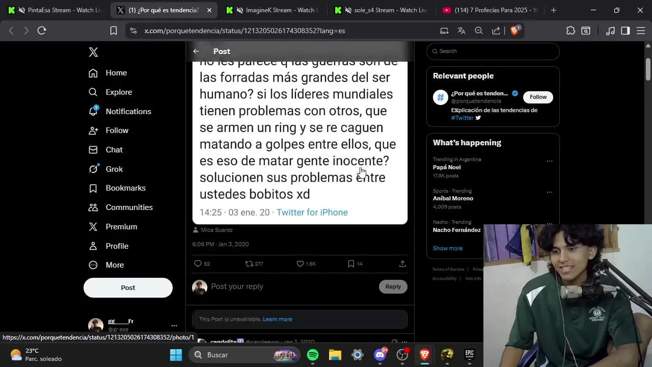Click the Windows Start button
The image size is (652, 367).
(x=176, y=355)
